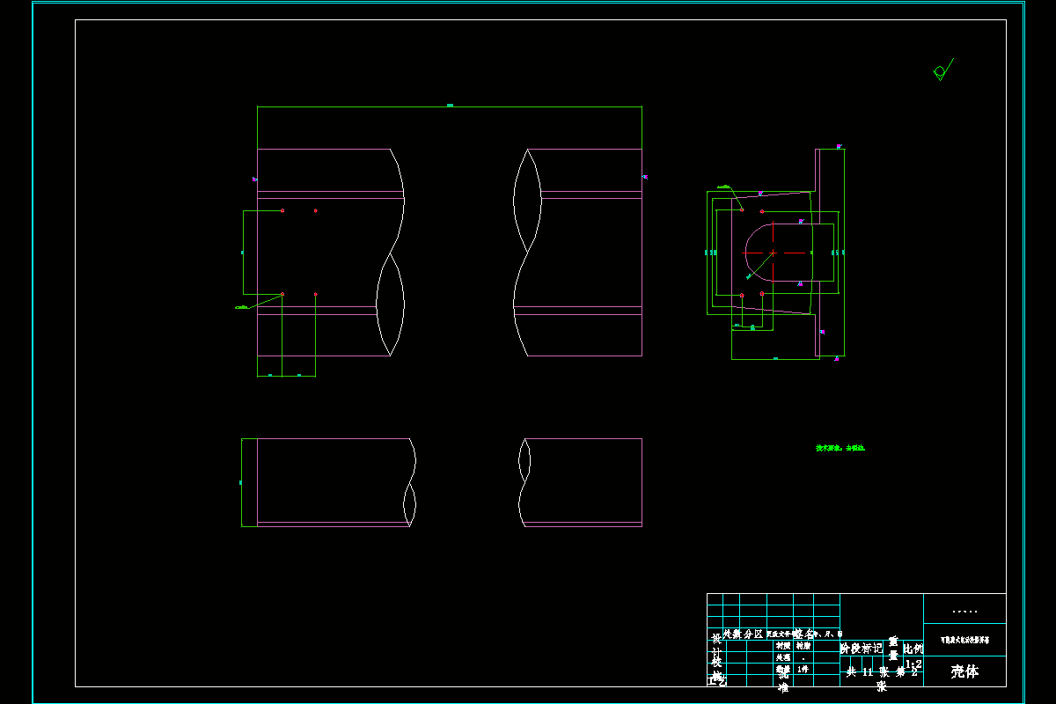Viewport: 1056px width, 704px height.
Task: Select the width dimension text below the side view
Action: tap(775, 358)
